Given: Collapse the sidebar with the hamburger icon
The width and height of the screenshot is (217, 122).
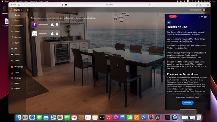Looking at the screenshot, I should click(x=28, y=10).
